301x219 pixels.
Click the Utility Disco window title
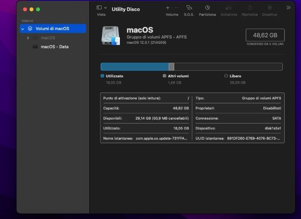coord(126,9)
